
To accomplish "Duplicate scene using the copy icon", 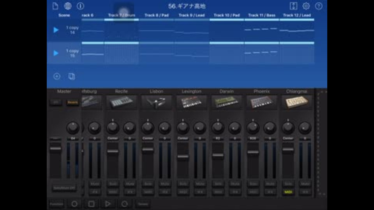I will click(x=72, y=76).
